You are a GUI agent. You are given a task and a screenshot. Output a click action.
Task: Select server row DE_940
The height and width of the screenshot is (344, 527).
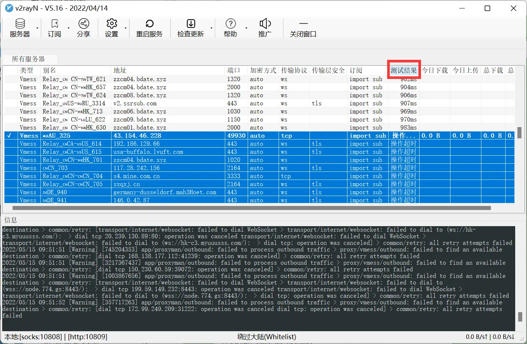[259, 192]
